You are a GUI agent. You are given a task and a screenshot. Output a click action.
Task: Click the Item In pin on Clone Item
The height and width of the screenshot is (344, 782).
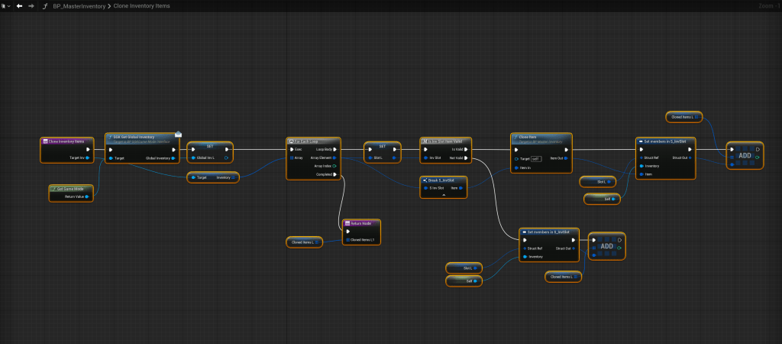point(516,167)
